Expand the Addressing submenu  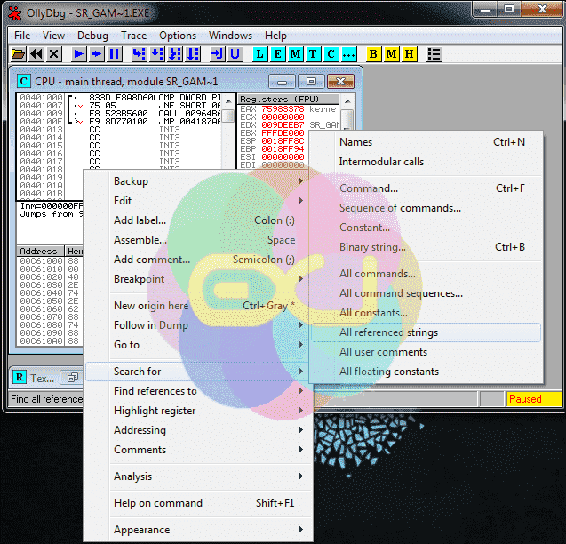198,430
